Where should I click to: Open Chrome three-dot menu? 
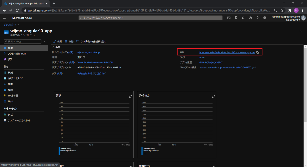[303, 11]
